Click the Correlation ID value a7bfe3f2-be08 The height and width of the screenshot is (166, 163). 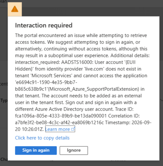click(x=59, y=123)
